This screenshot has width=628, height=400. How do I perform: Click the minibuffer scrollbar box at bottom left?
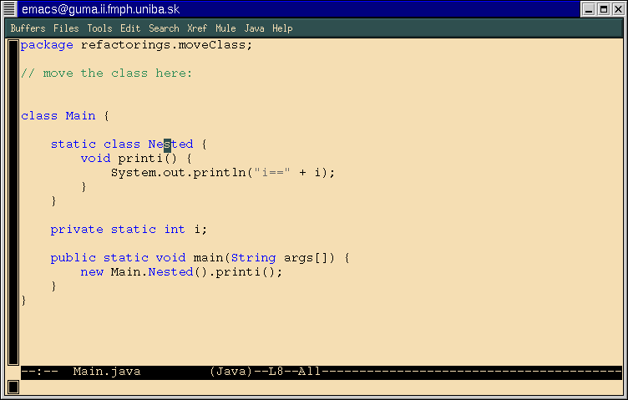[x=13, y=387]
